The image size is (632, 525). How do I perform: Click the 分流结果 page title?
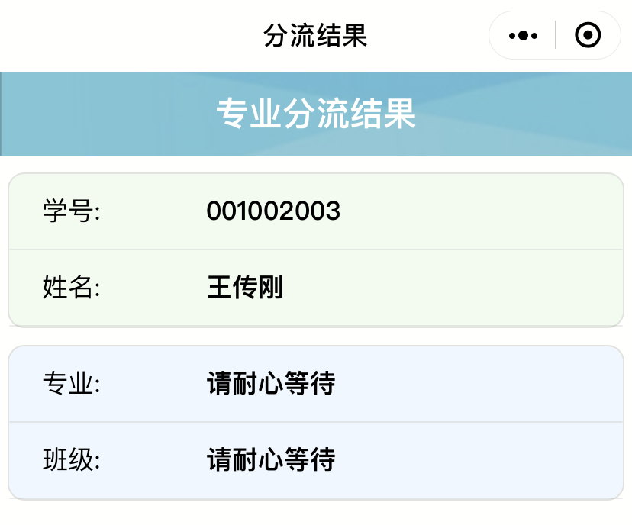[315, 36]
